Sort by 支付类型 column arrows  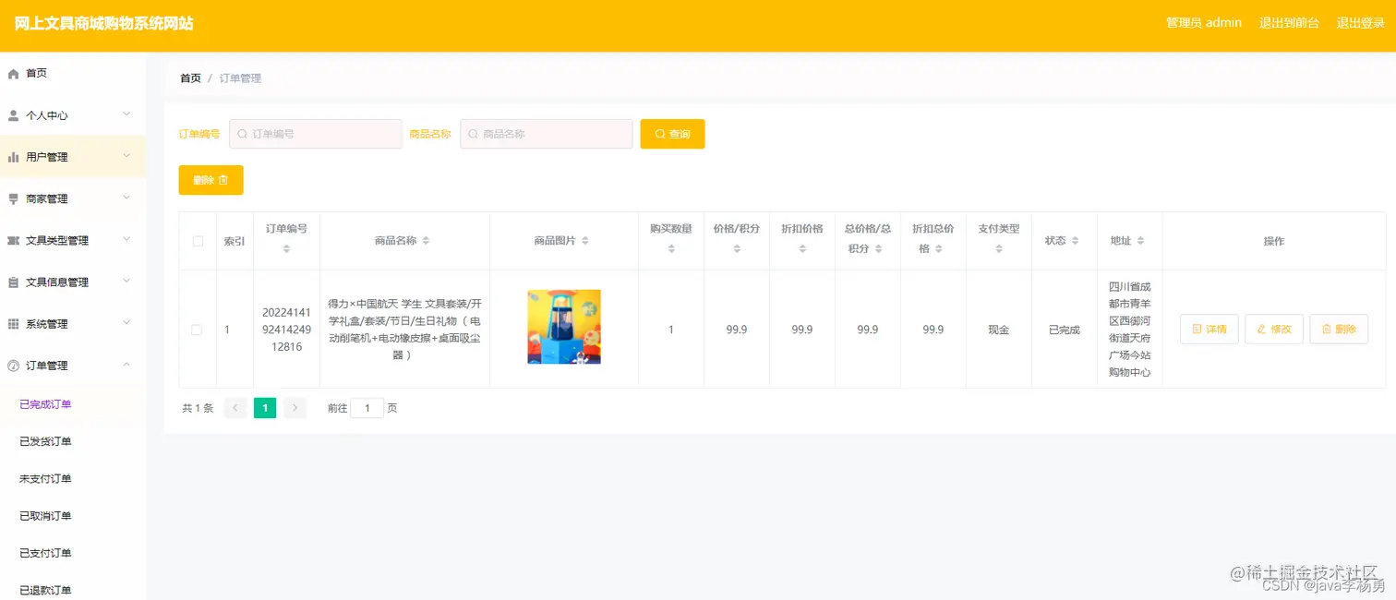999,249
